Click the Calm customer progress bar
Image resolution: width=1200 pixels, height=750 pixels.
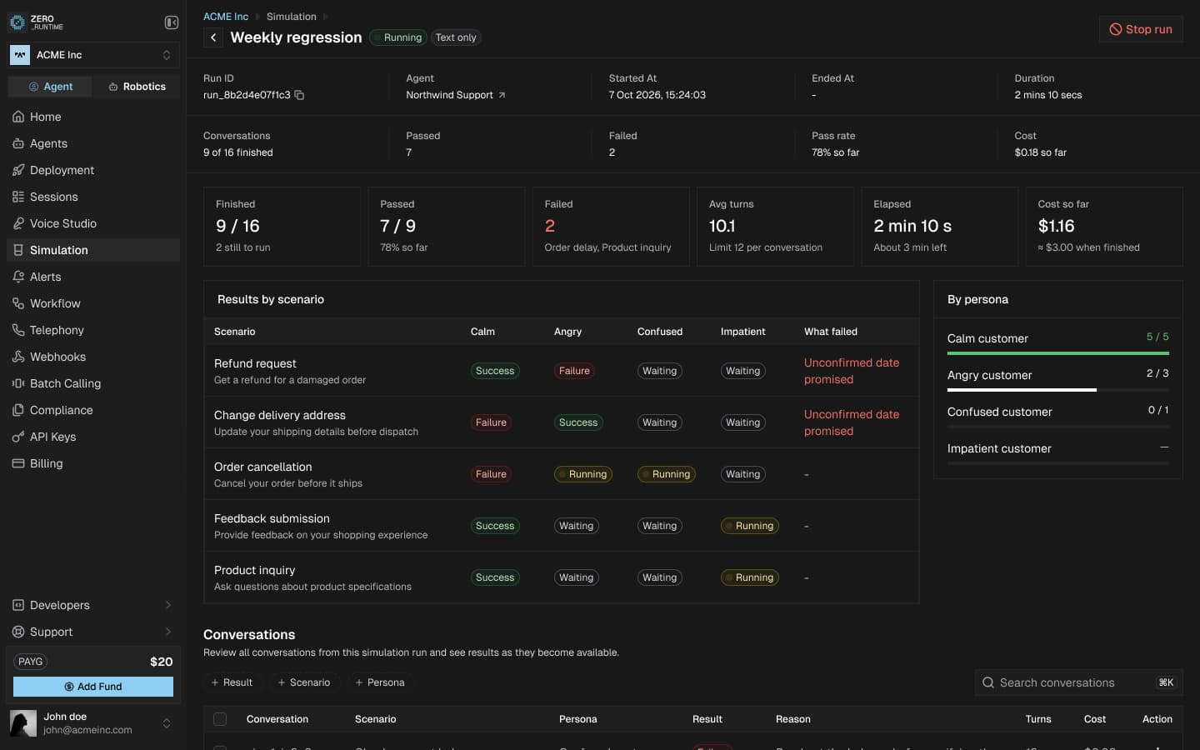1058,353
